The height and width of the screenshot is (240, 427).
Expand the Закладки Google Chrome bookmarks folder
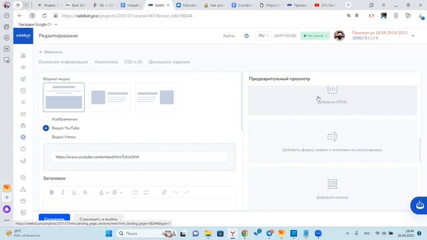point(38,25)
